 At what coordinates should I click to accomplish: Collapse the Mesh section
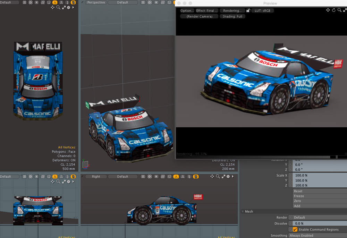point(243,211)
